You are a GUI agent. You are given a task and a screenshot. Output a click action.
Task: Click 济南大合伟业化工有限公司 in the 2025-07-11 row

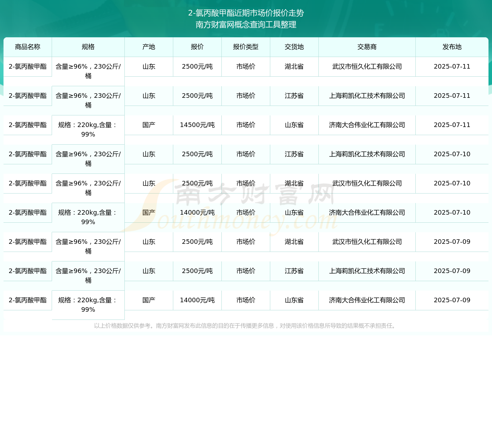[x=367, y=125]
